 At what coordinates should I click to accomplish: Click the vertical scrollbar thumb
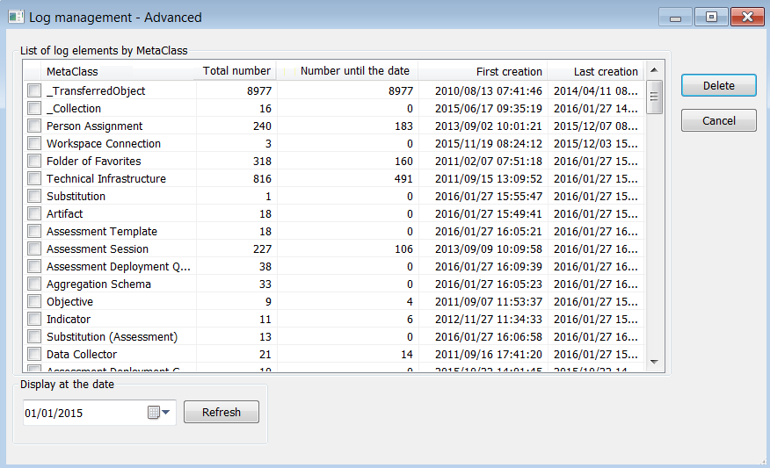point(654,97)
